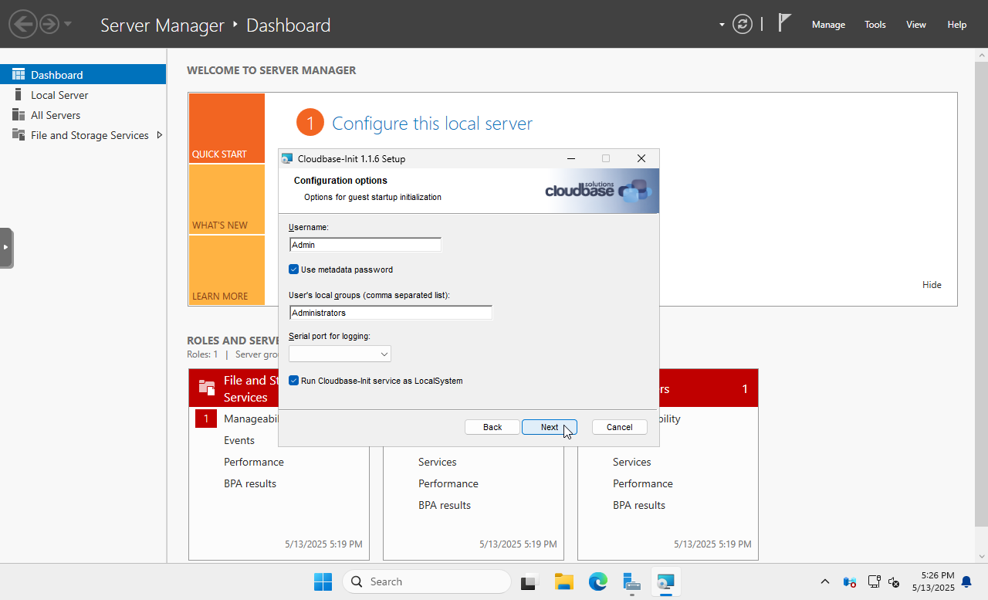
Task: Hide the Welcome to Server Manager panel
Action: click(932, 284)
